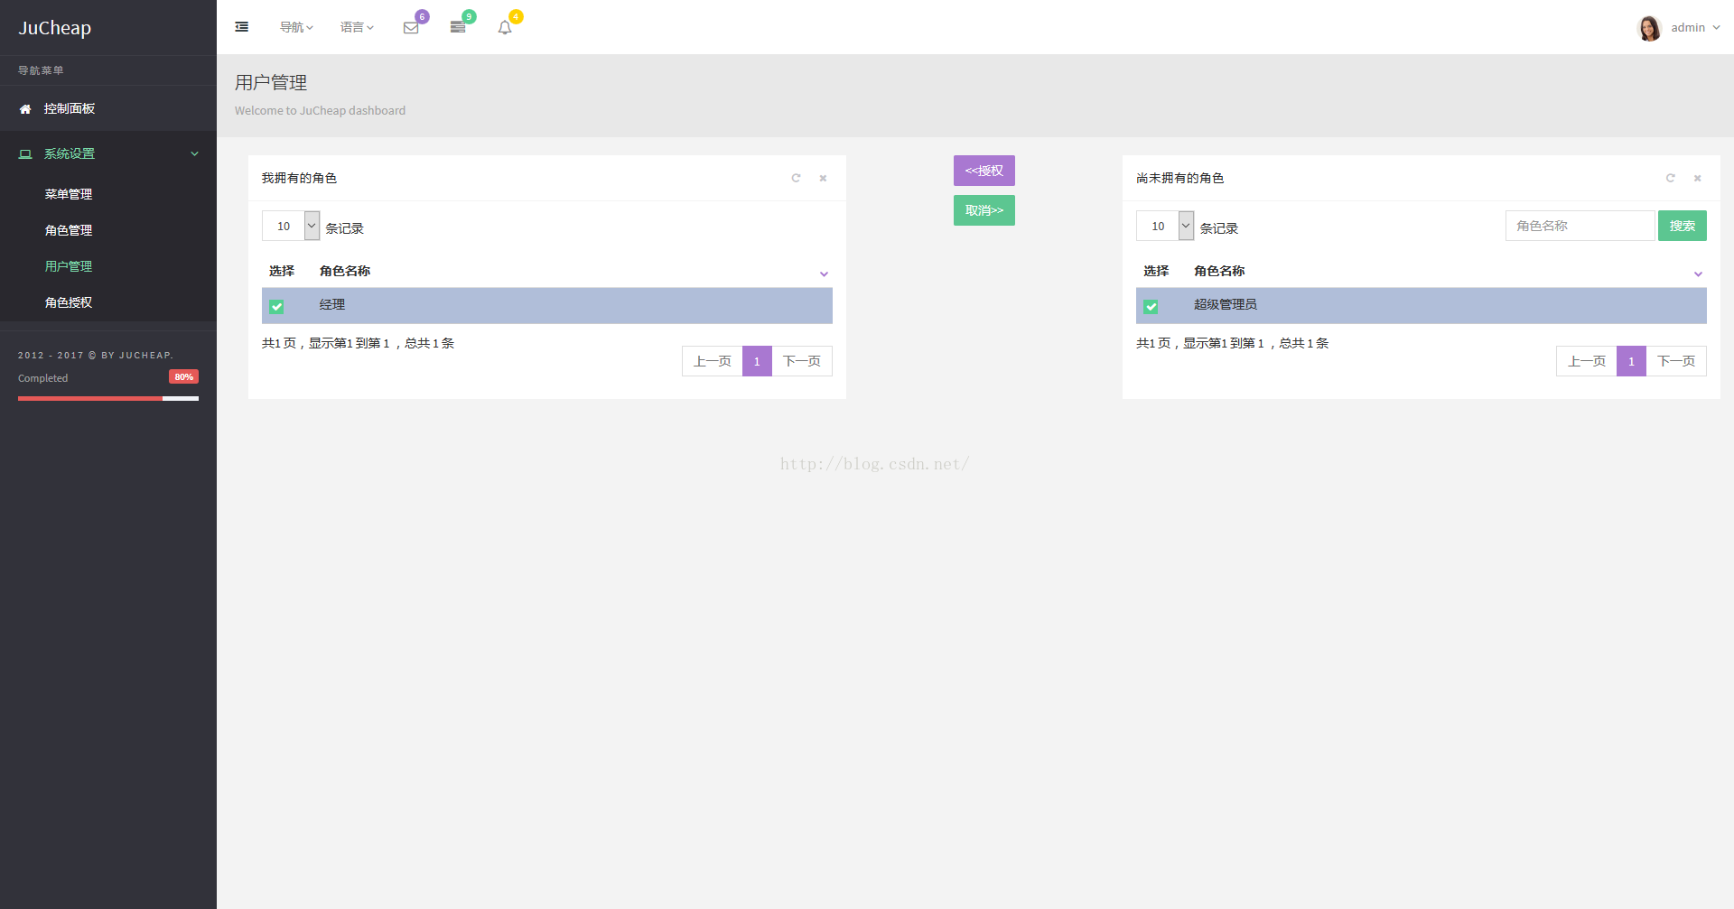This screenshot has width=1734, height=909.
Task: Refresh the 尚未拥有的角色 panel
Action: [x=1670, y=178]
